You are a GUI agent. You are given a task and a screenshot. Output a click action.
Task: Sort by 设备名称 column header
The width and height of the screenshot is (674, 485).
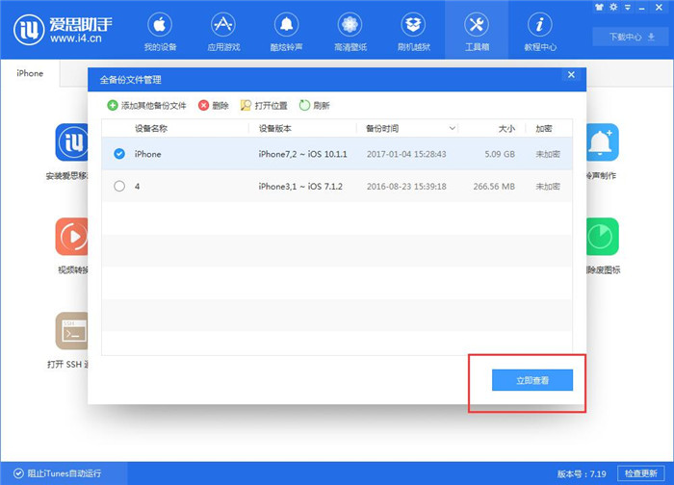pos(151,128)
